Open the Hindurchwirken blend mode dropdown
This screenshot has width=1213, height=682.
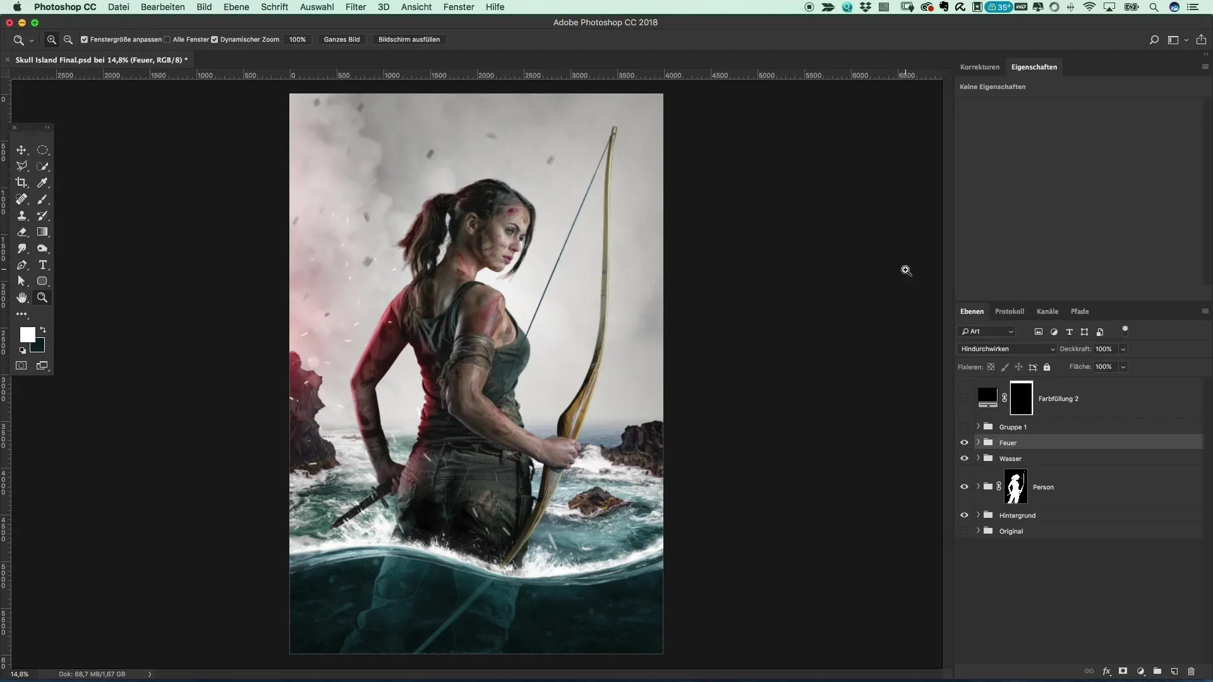coord(1006,349)
